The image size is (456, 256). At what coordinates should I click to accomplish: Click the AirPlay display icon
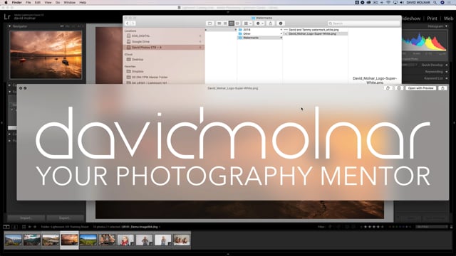point(395,2)
